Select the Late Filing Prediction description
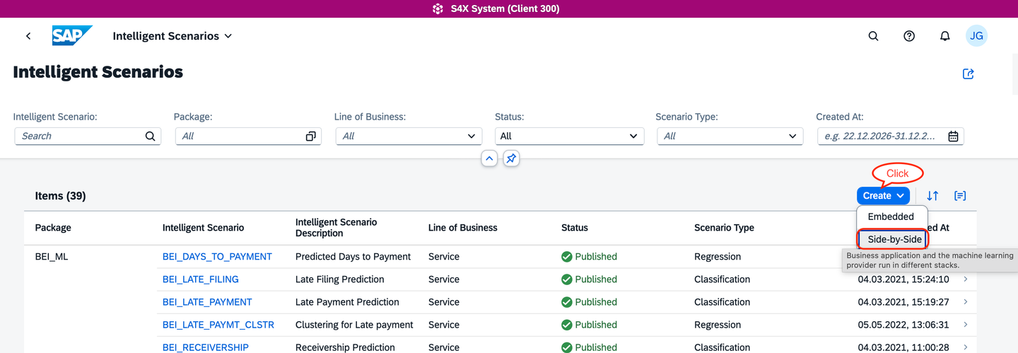Viewport: 1018px width, 353px height. (340, 279)
